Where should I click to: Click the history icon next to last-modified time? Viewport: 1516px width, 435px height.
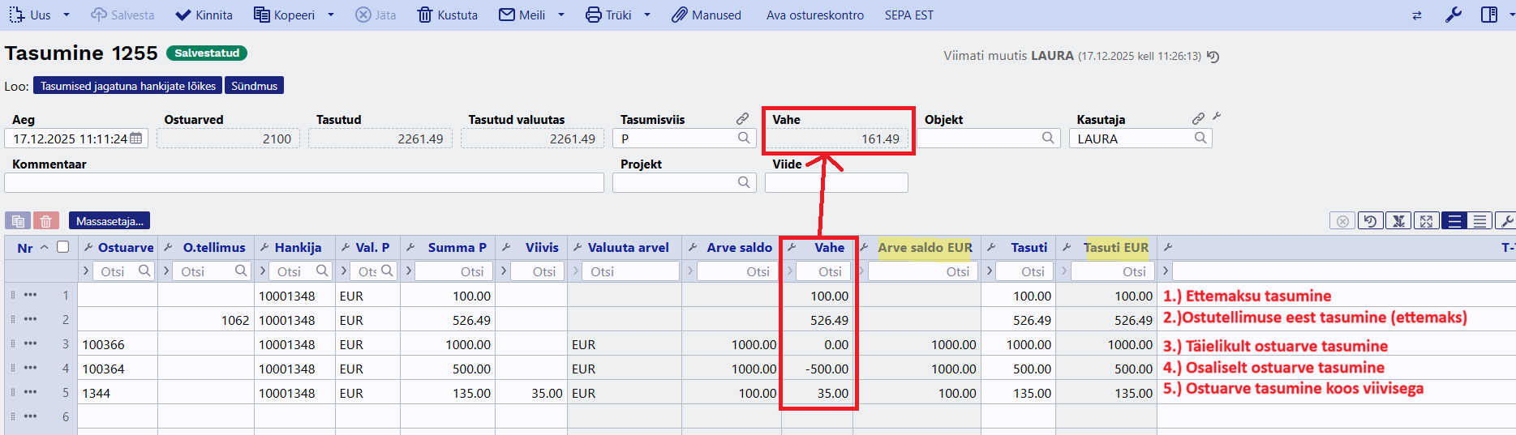(1213, 57)
